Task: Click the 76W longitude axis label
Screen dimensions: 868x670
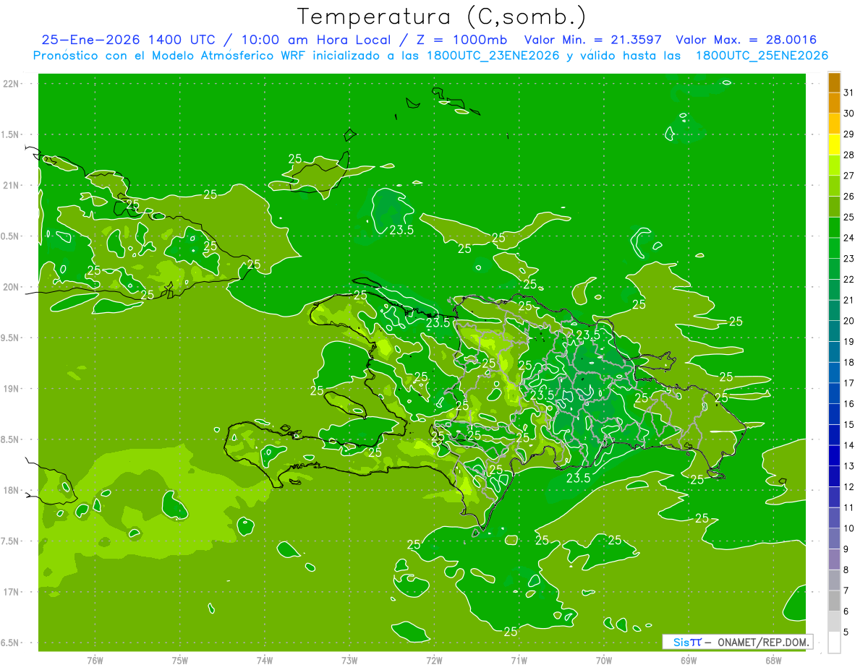Action: pyautogui.click(x=95, y=660)
